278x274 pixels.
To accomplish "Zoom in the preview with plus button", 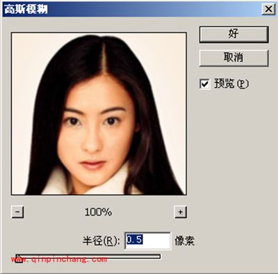I will click(180, 212).
